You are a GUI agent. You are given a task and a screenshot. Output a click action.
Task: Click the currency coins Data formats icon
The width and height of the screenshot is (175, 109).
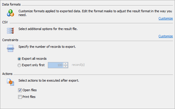pos(10,13)
